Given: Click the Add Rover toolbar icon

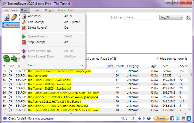Looking at the screenshot, I should click(x=6, y=17).
